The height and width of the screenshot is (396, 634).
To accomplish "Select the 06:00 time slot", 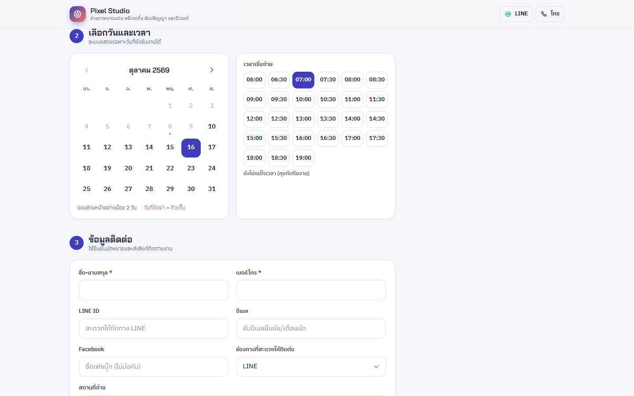I will pos(254,80).
